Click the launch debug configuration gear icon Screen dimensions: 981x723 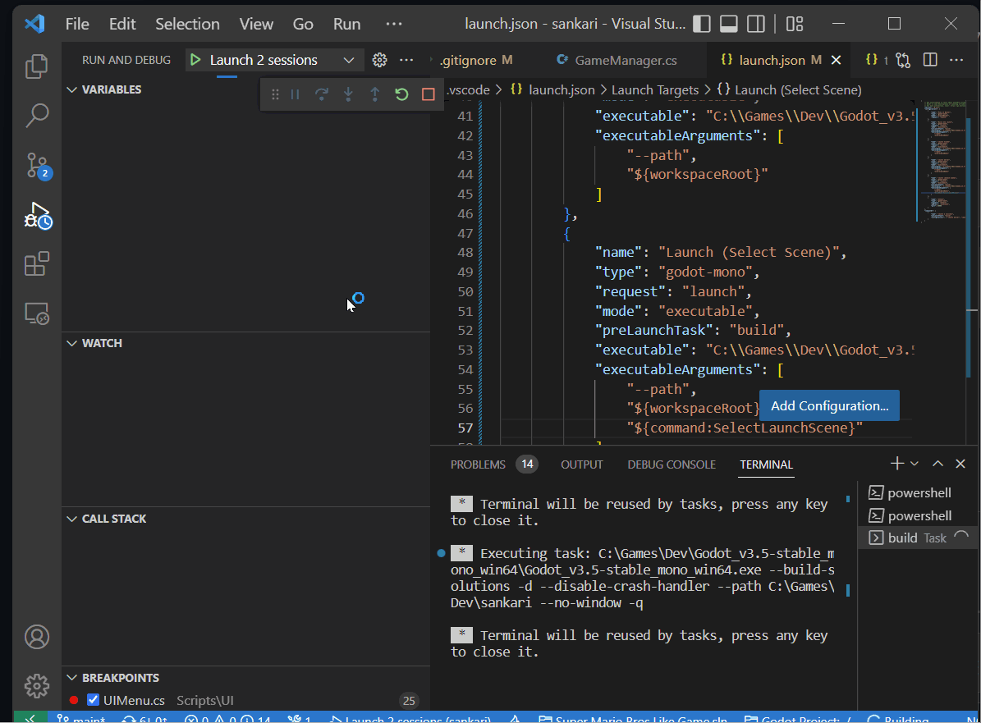point(378,59)
